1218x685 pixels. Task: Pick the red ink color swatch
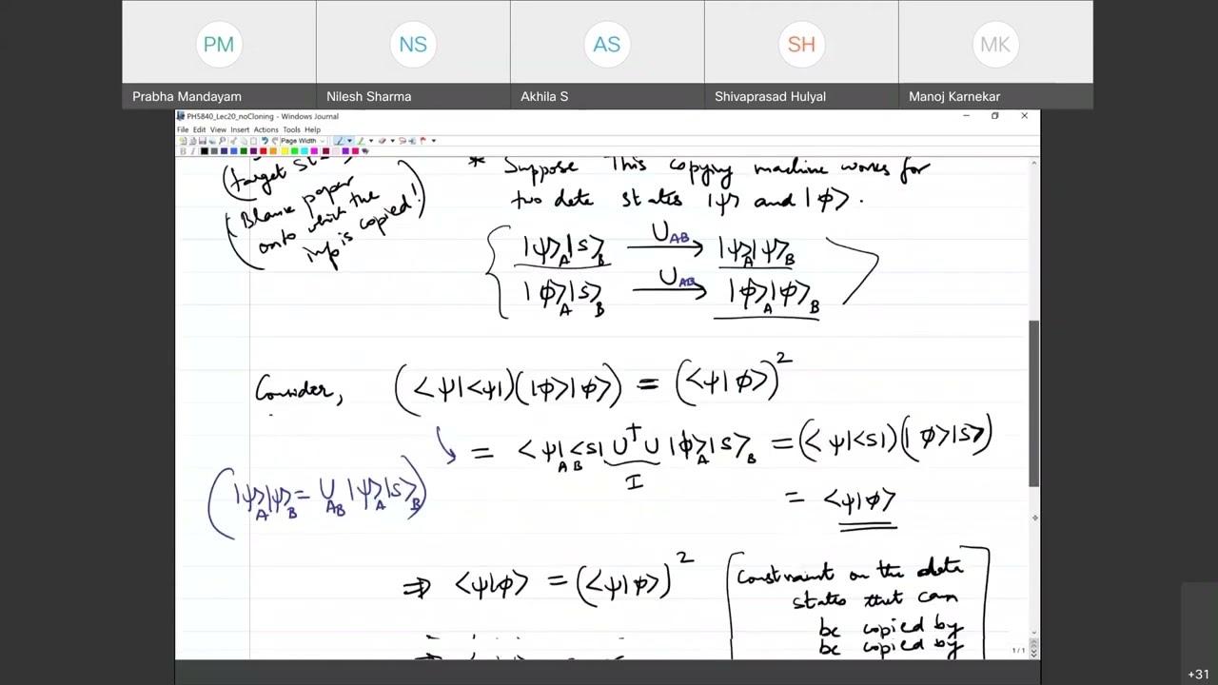(264, 151)
